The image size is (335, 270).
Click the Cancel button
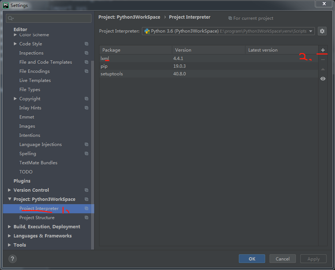click(x=282, y=259)
